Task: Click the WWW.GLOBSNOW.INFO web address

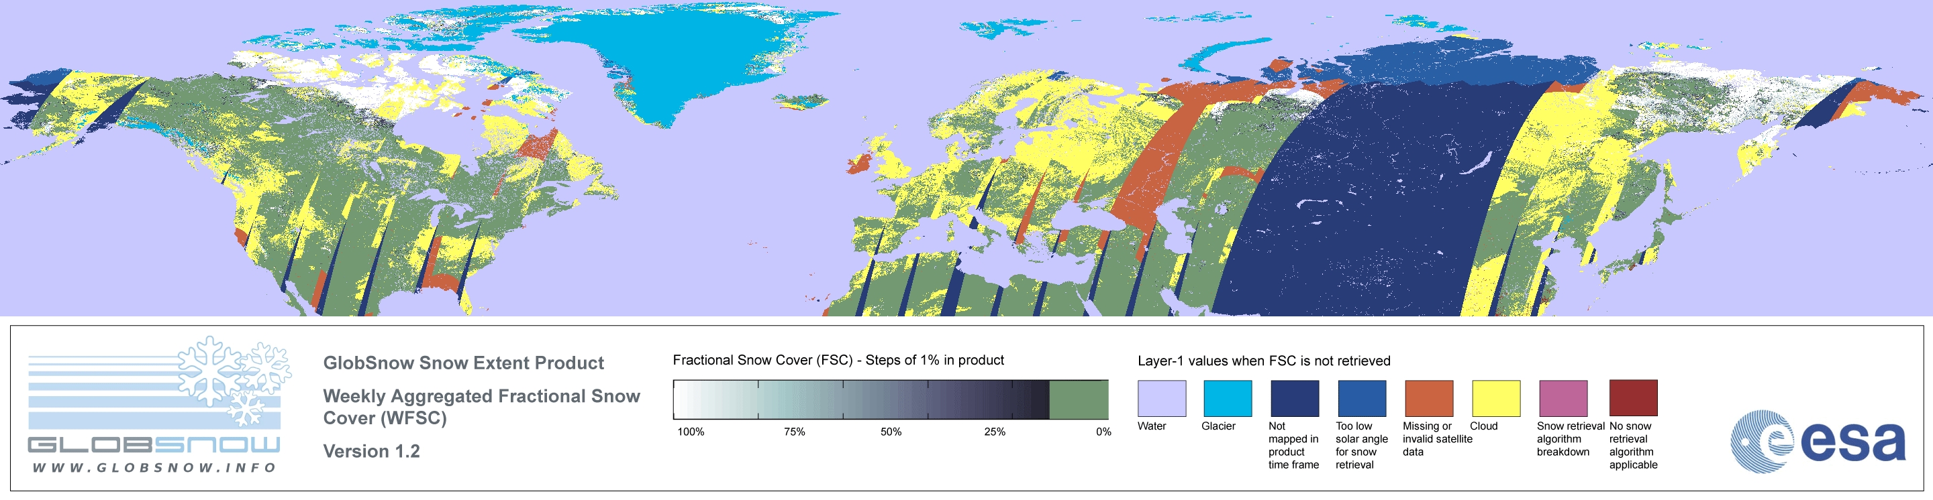Action: (x=154, y=467)
